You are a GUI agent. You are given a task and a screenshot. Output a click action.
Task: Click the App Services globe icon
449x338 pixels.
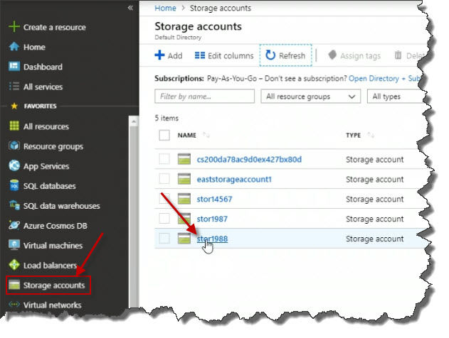[x=14, y=165]
